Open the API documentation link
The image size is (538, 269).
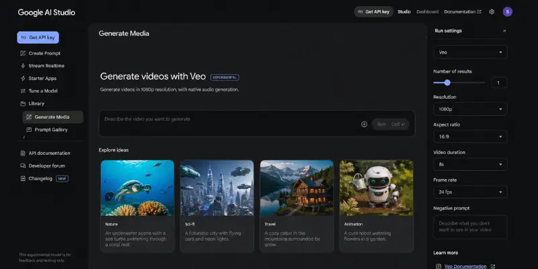(x=50, y=153)
